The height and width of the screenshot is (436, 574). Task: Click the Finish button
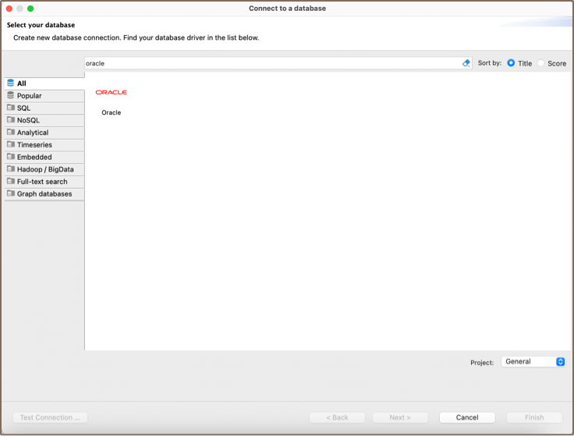[534, 417]
